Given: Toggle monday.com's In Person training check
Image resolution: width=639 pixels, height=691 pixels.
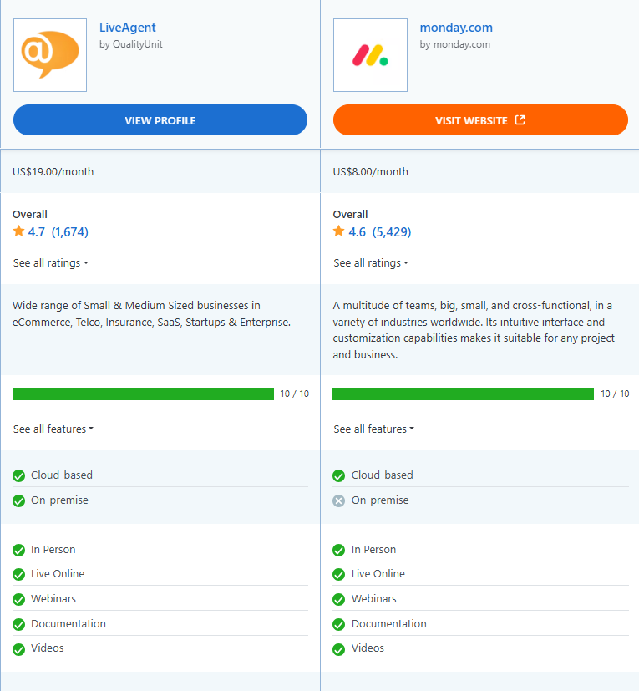Looking at the screenshot, I should point(338,549).
